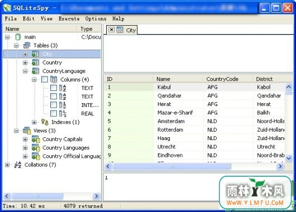This screenshot has height=212, width=296.
Task: Expand the City table node
Action: (25, 54)
